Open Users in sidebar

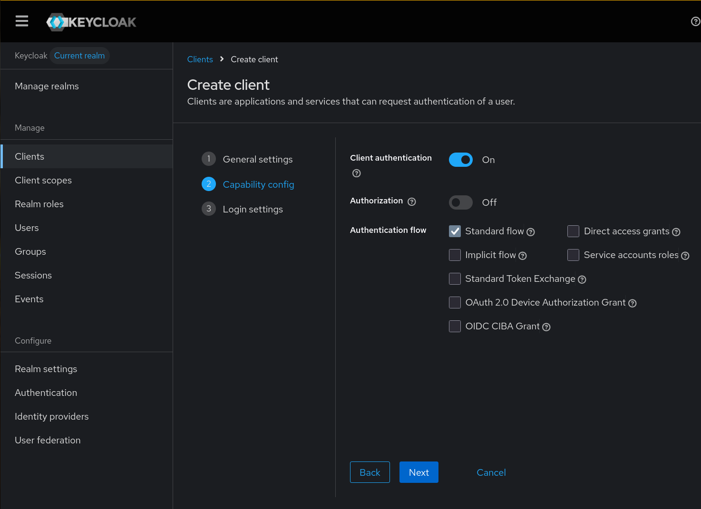coord(87,228)
